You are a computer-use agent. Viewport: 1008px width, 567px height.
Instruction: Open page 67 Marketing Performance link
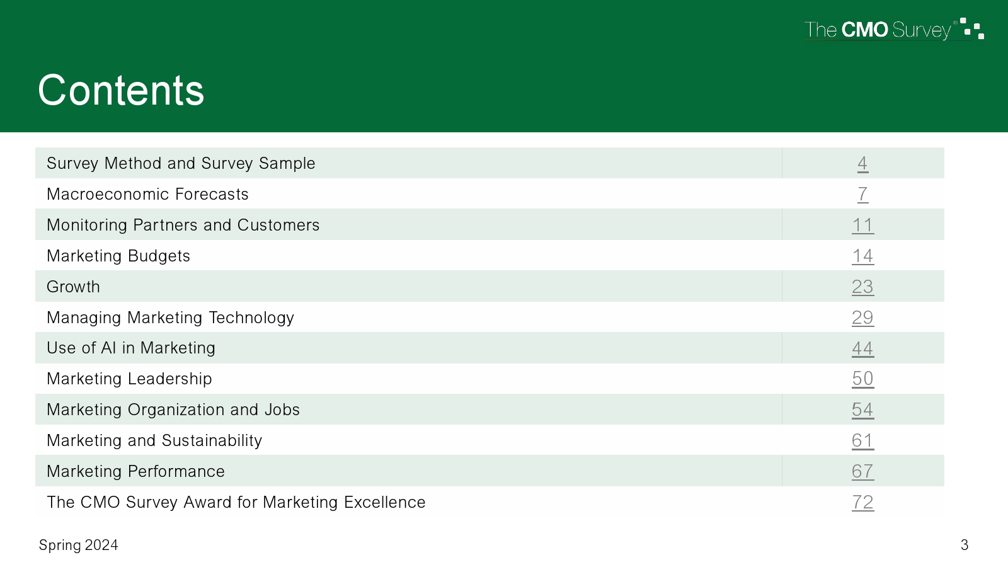[x=862, y=472]
